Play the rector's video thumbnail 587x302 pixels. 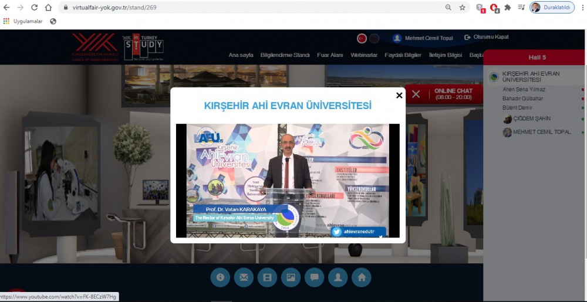(288, 181)
